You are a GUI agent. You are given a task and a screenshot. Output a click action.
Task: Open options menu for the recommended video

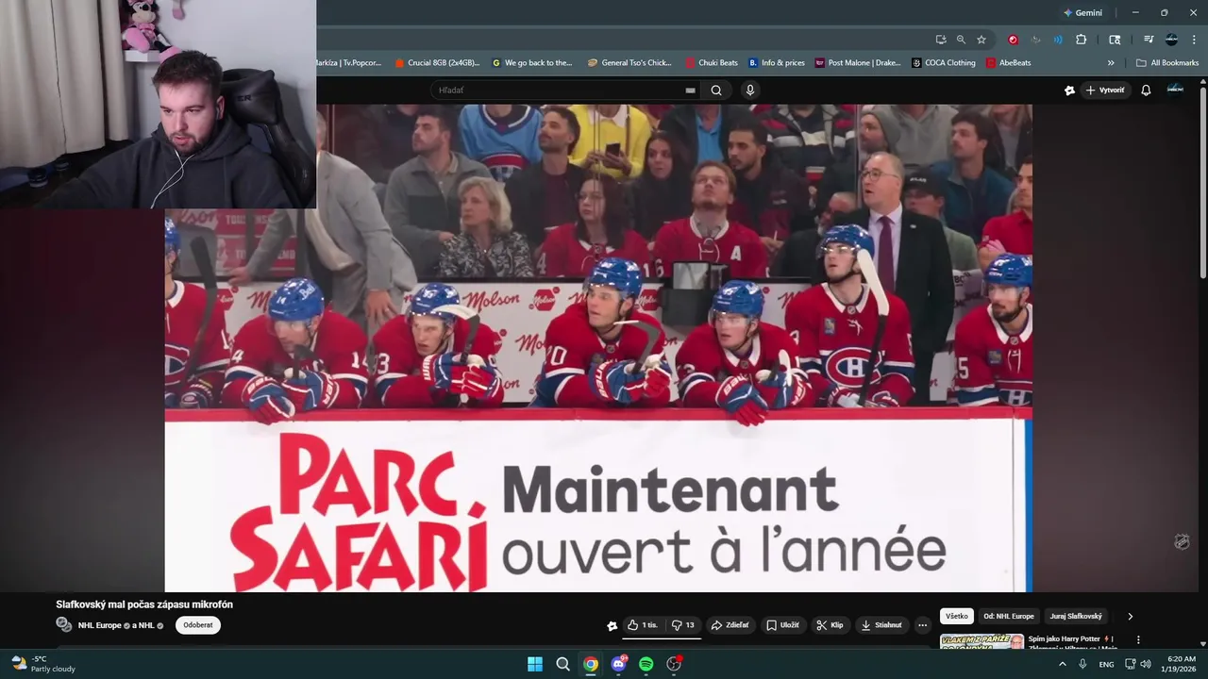point(1138,639)
